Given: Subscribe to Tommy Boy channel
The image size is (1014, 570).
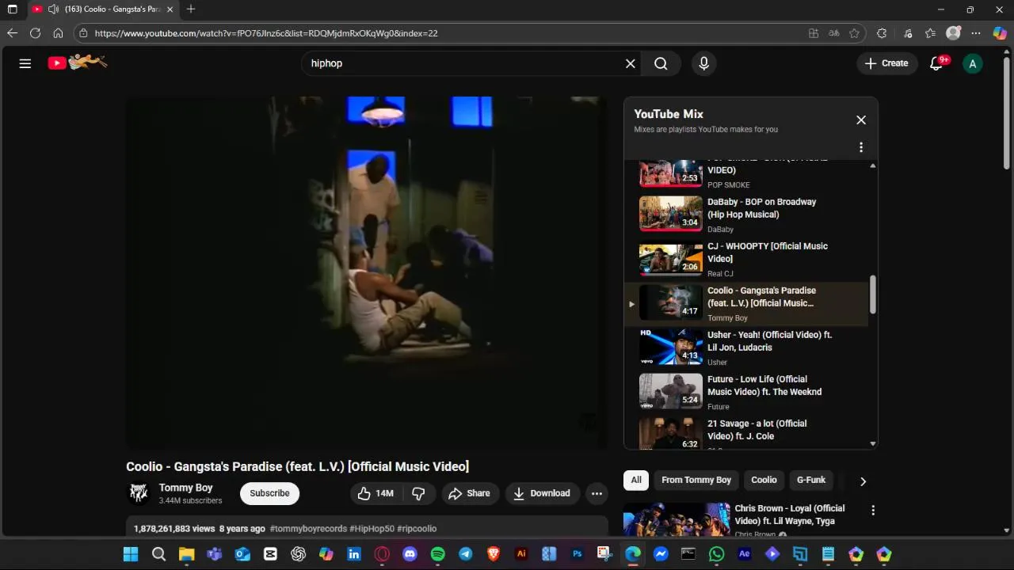Looking at the screenshot, I should 269,493.
